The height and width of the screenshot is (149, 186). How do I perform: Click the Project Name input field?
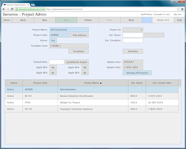(69, 30)
